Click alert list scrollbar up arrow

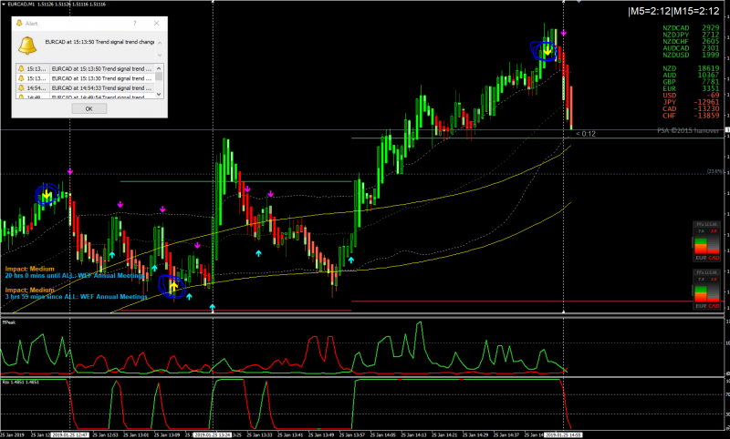[159, 68]
